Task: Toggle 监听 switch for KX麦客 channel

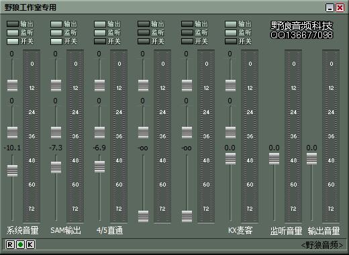Action: click(231, 33)
